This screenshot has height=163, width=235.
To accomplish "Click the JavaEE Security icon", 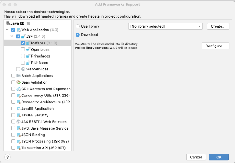I will coord(19,115).
